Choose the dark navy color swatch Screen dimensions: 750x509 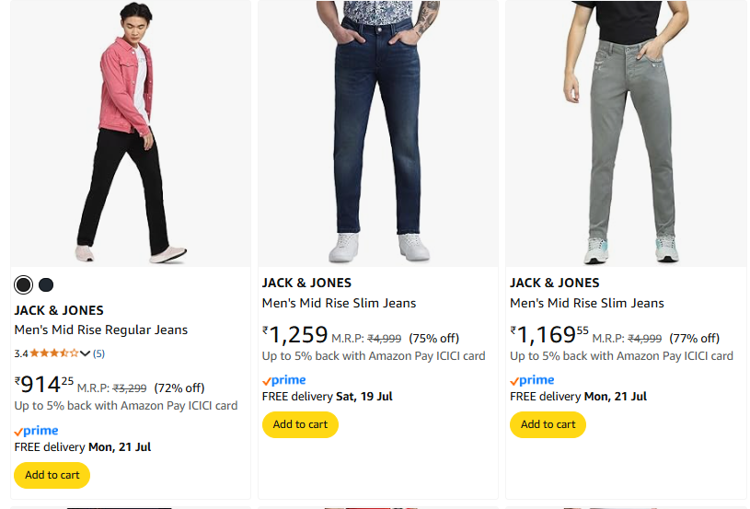46,284
